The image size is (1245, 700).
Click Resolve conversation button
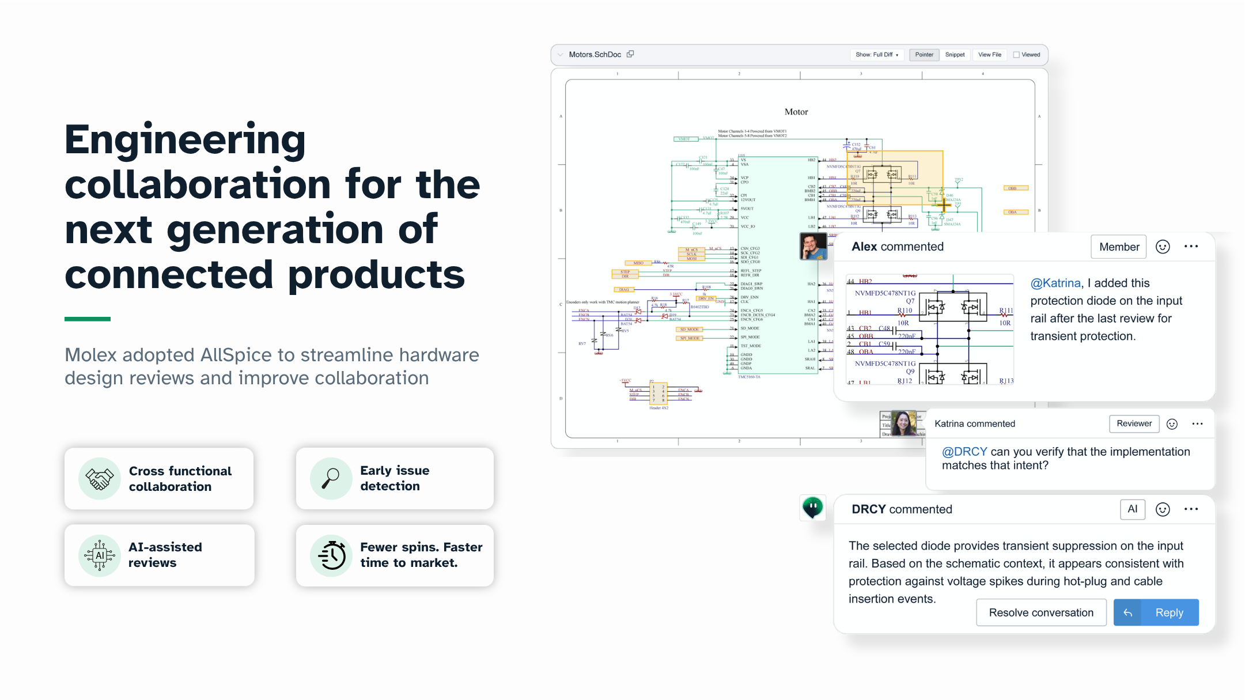coord(1041,612)
